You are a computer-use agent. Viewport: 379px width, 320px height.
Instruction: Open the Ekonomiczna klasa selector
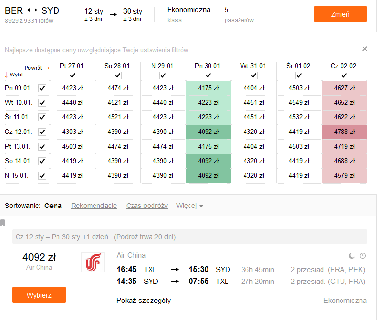189,15
